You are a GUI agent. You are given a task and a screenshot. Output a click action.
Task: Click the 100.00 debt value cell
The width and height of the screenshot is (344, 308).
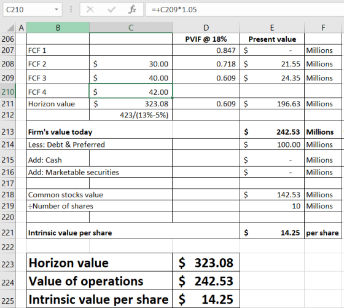click(272, 144)
